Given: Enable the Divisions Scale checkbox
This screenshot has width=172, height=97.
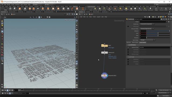Looking at the screenshot, I should tap(128, 54).
